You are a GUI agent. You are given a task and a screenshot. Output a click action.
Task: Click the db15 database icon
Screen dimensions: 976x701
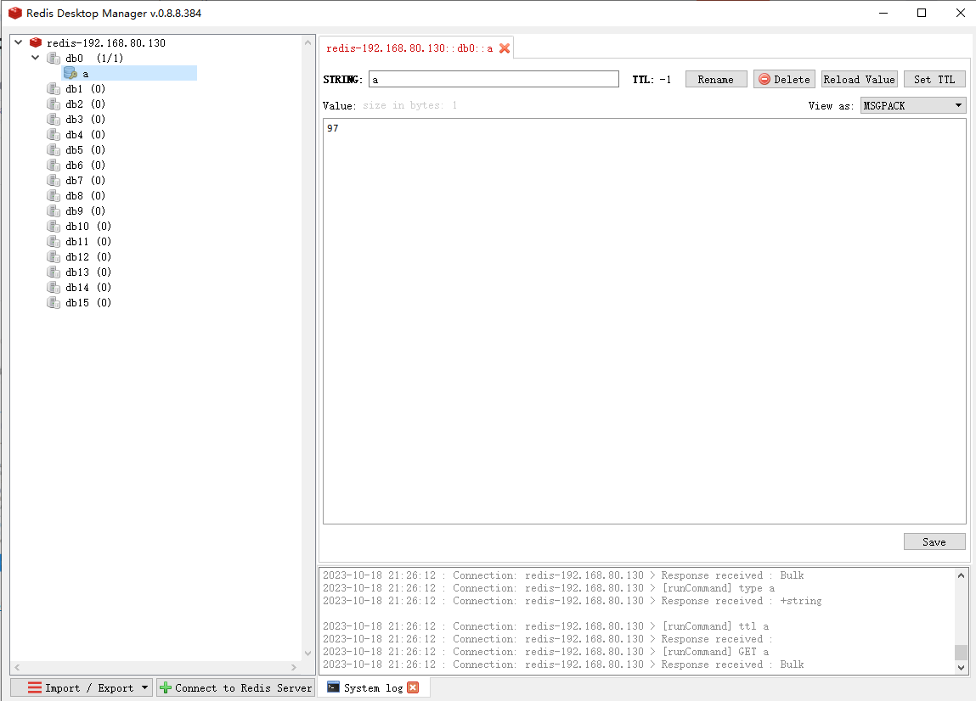(54, 302)
